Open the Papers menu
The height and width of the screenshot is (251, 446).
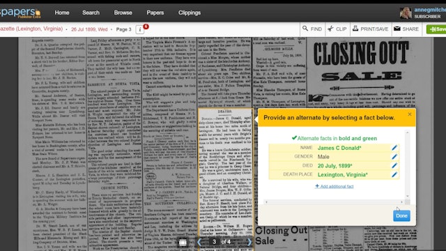click(155, 13)
